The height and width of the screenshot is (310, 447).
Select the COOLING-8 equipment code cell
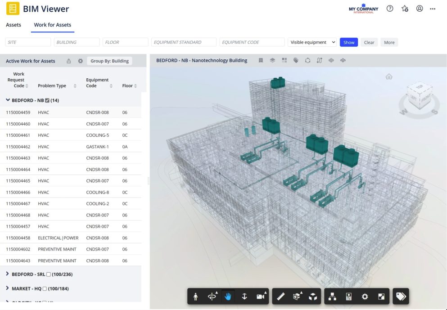point(98,192)
